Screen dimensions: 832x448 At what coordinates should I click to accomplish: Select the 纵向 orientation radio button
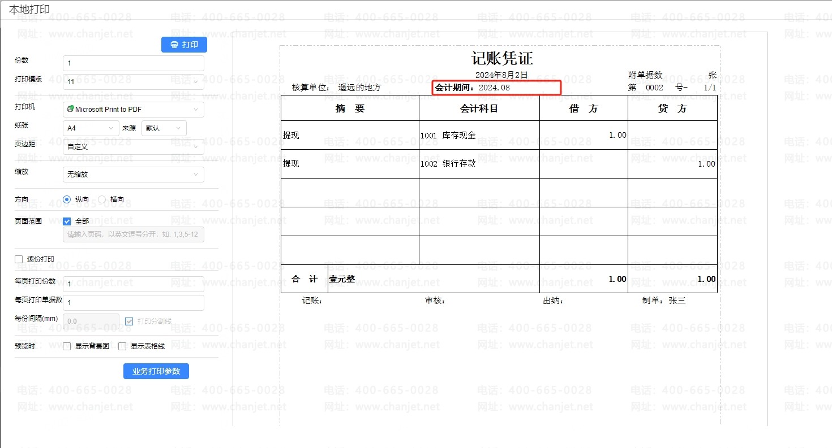click(67, 199)
